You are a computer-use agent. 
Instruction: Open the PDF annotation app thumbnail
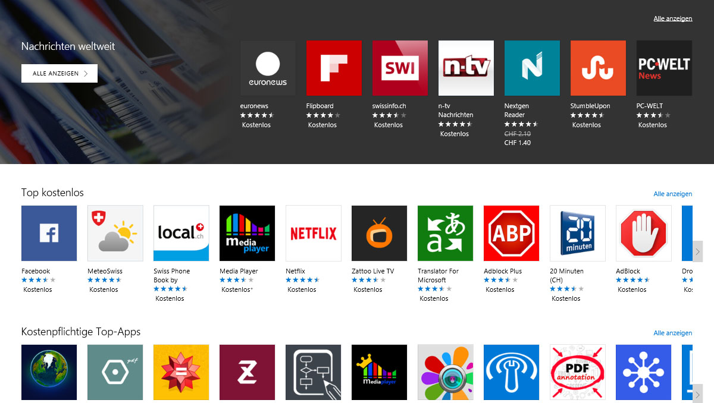[x=578, y=372]
